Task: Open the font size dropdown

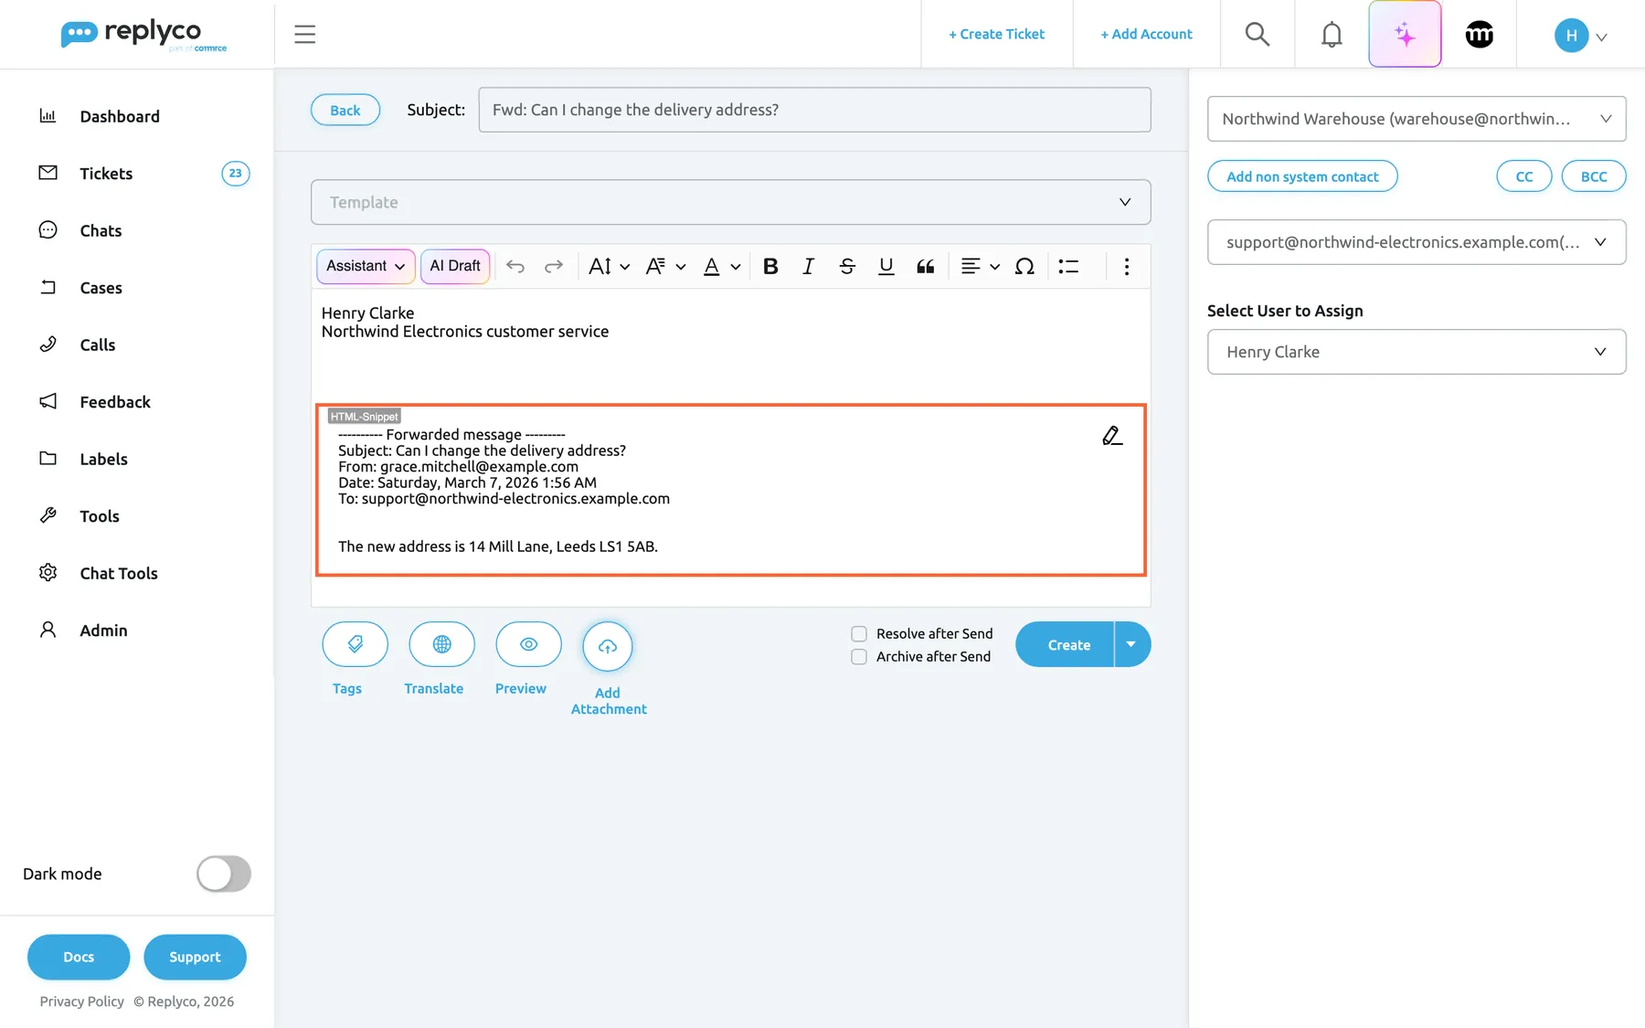Action: click(610, 266)
